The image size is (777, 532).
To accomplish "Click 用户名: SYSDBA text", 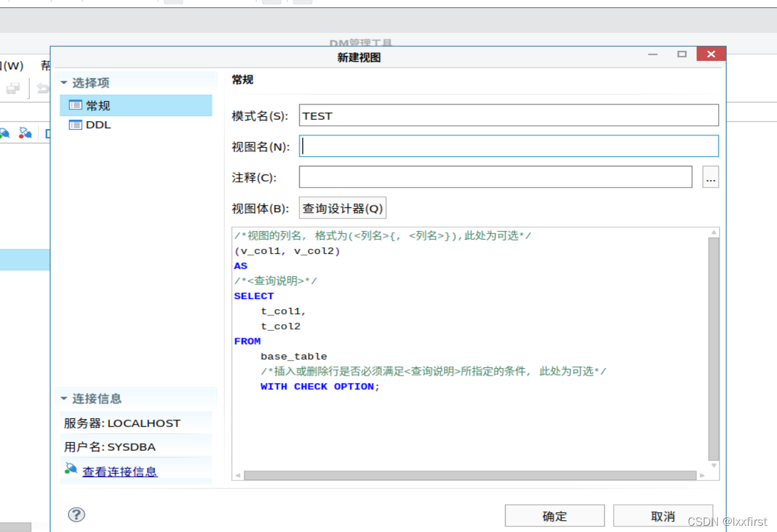I will (x=110, y=447).
